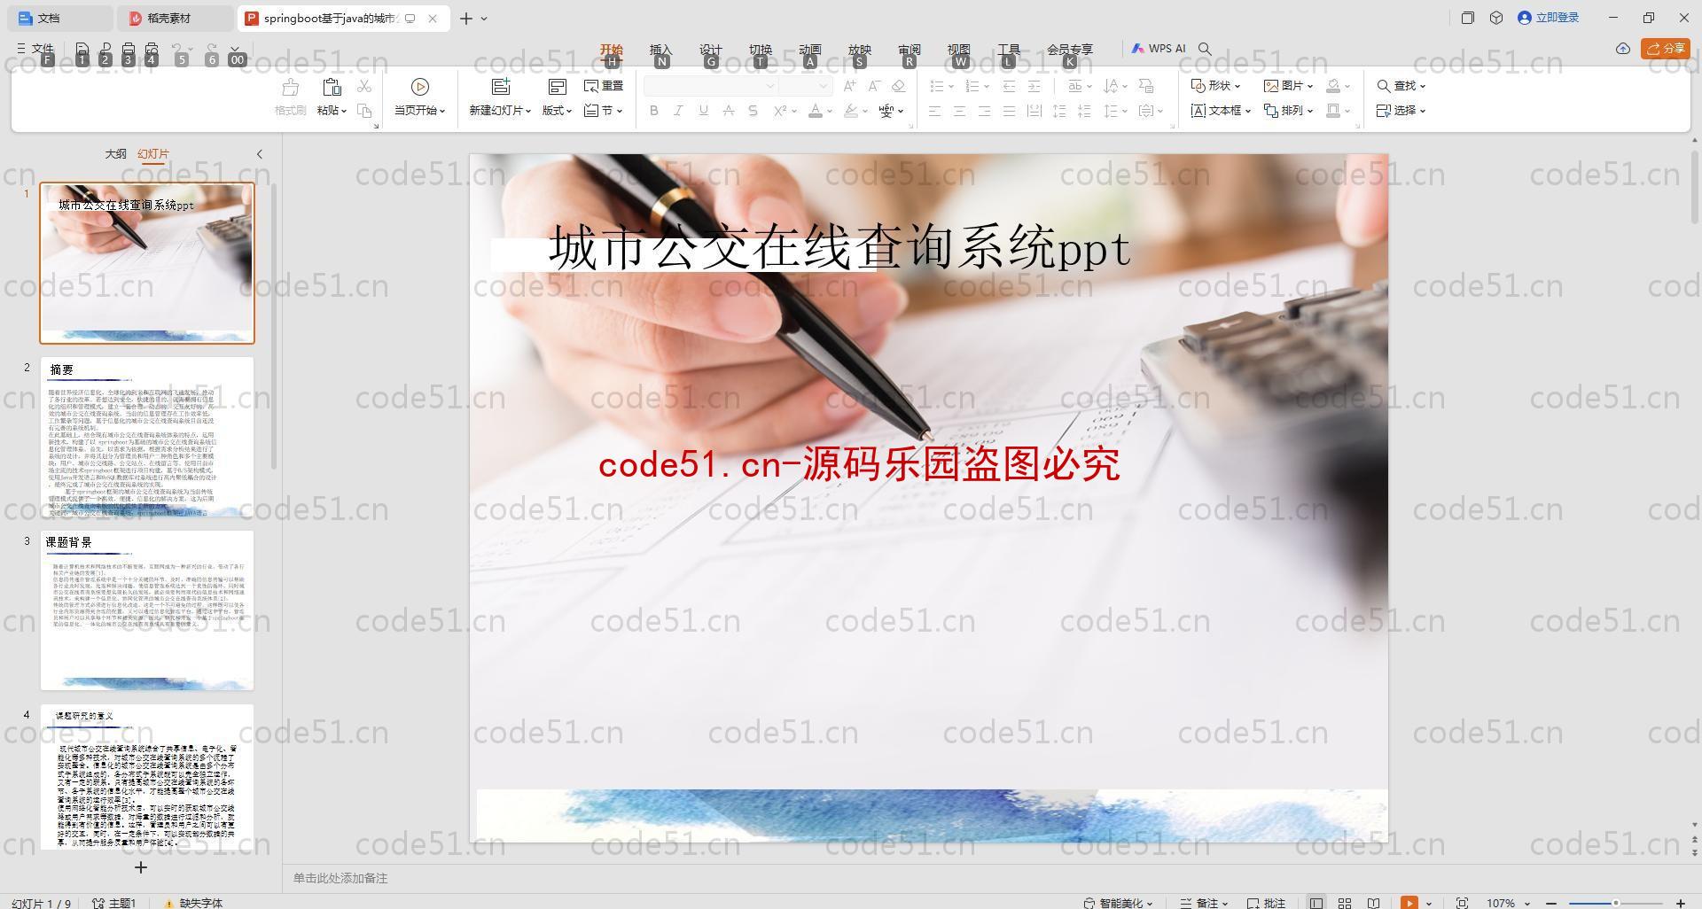Click the fit slide to window icon

pos(1463,903)
